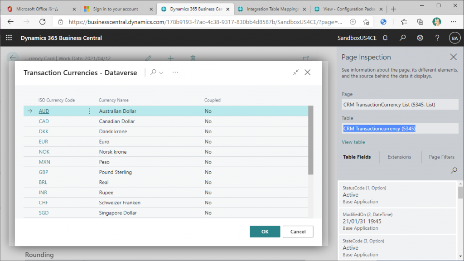Click the browser back button
The width and height of the screenshot is (464, 261).
(11, 22)
